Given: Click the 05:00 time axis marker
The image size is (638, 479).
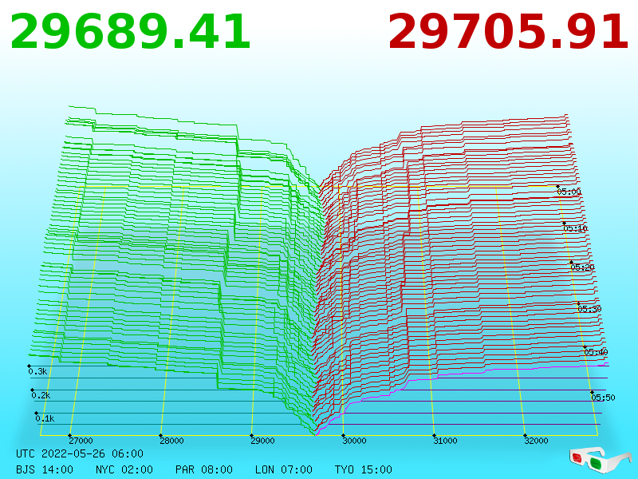Looking at the screenshot, I should tap(569, 192).
